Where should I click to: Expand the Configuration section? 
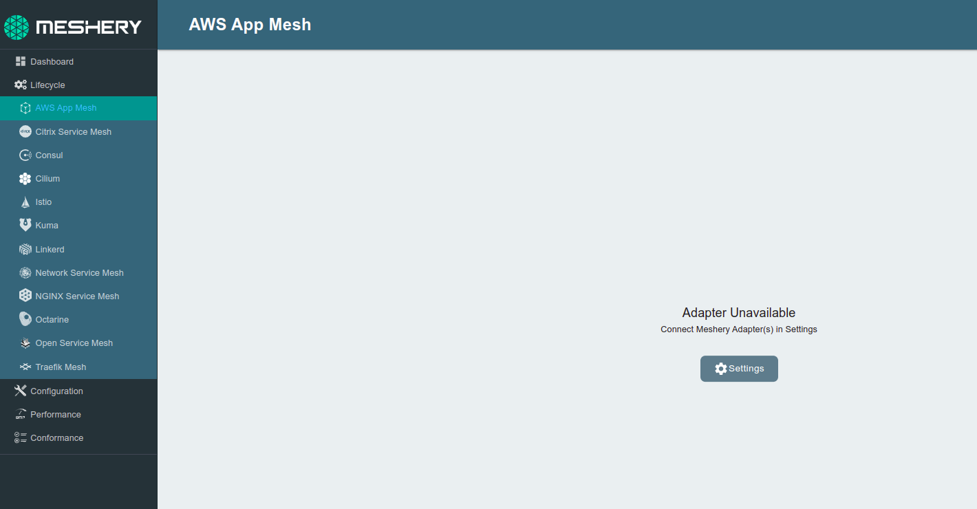pyautogui.click(x=56, y=390)
